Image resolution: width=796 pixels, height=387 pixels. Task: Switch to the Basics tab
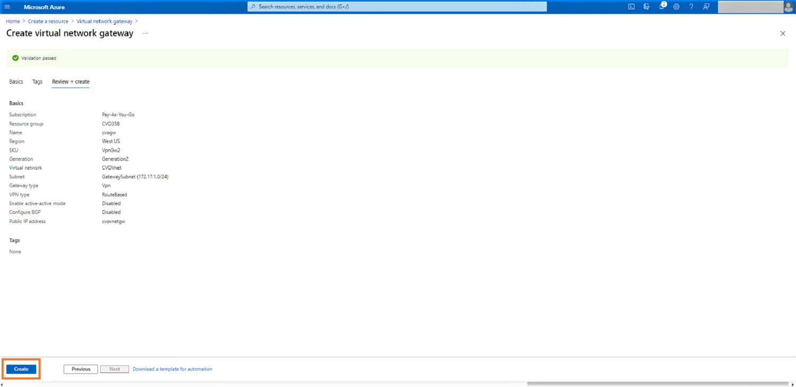[16, 82]
